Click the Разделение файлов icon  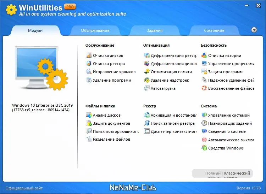89,139
